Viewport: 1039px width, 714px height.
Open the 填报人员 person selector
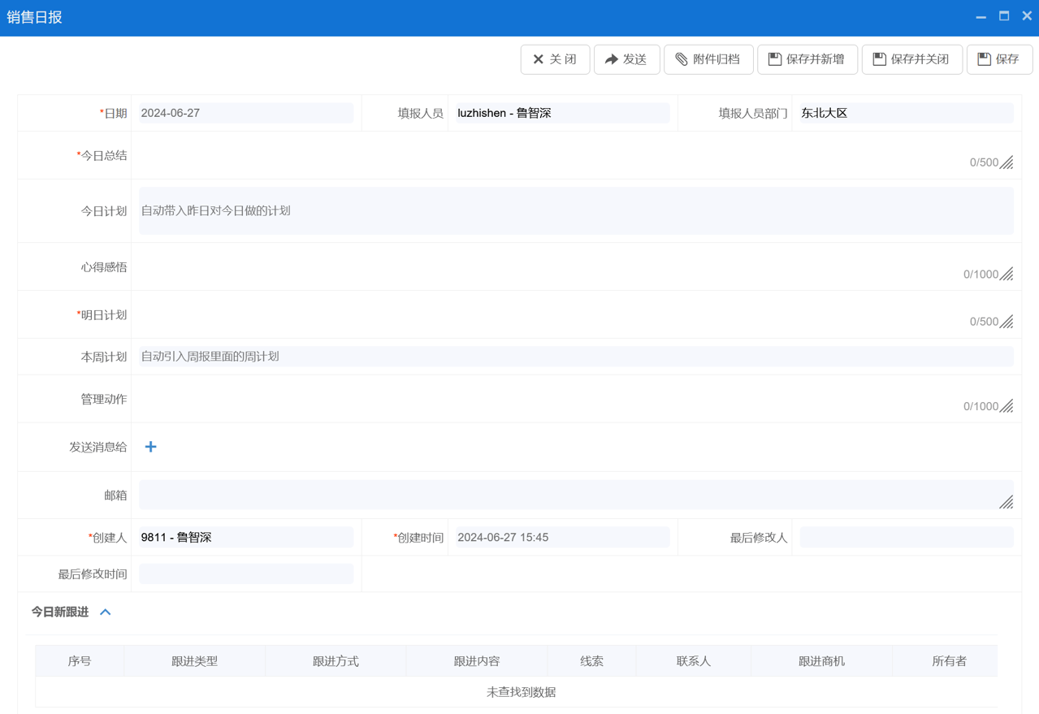point(561,112)
